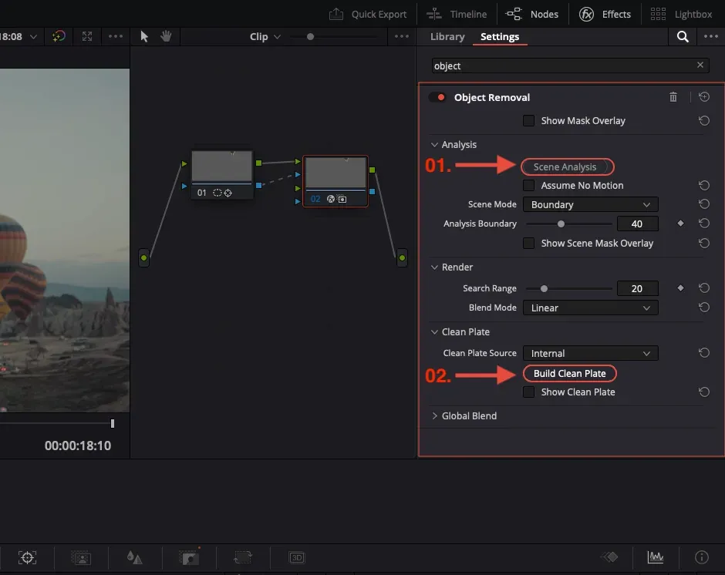Viewport: 725px width, 575px height.
Task: Select node 01 in node graph
Action: tap(222, 174)
